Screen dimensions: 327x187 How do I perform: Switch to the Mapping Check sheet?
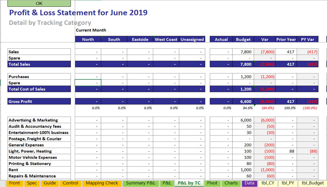click(x=102, y=183)
